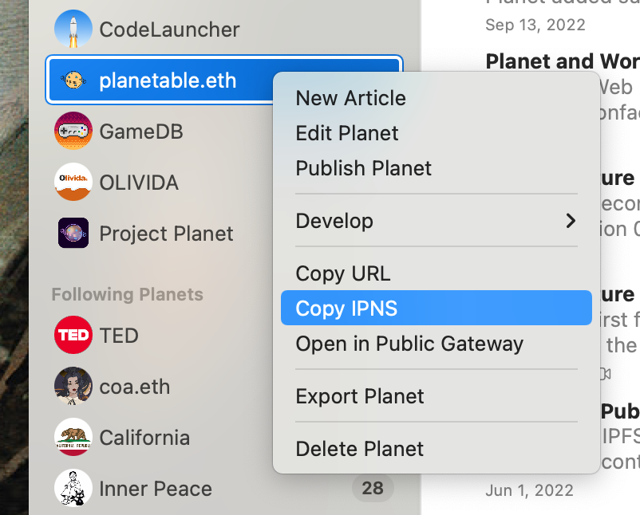Expand the Develop submenu arrow
This screenshot has height=515, width=640.
tap(571, 221)
